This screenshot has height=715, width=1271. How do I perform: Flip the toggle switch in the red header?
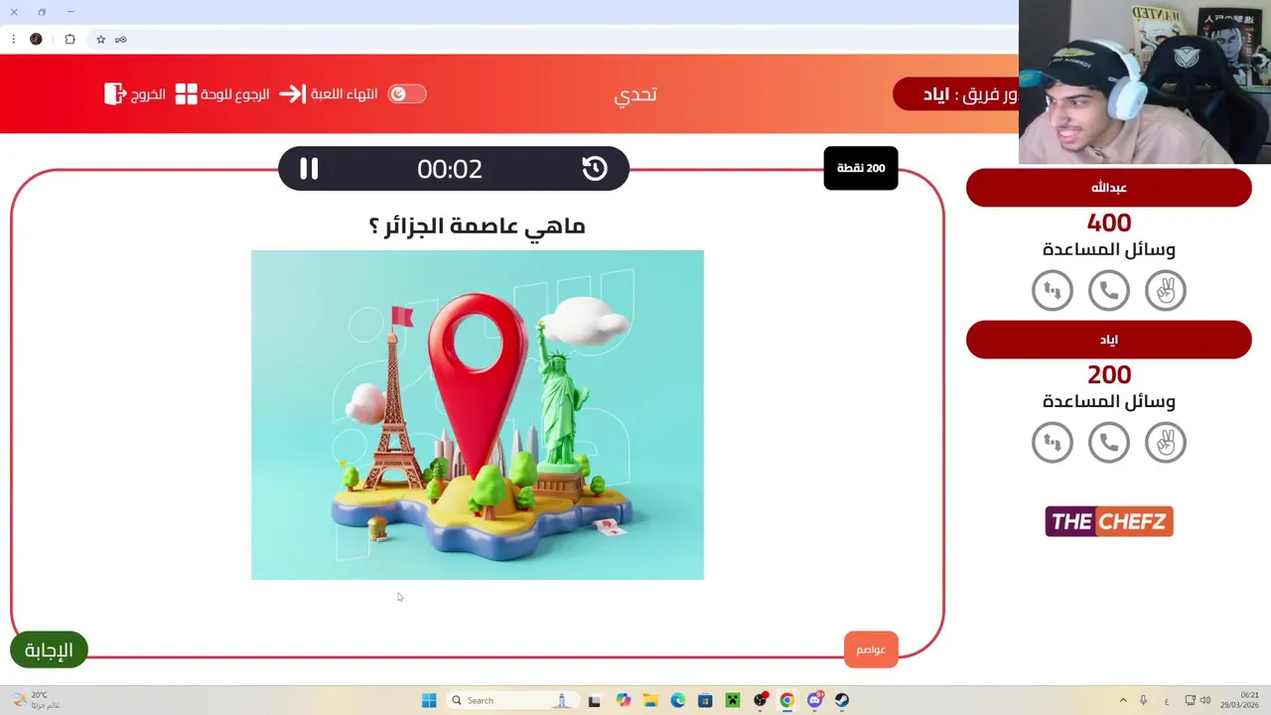coord(406,94)
